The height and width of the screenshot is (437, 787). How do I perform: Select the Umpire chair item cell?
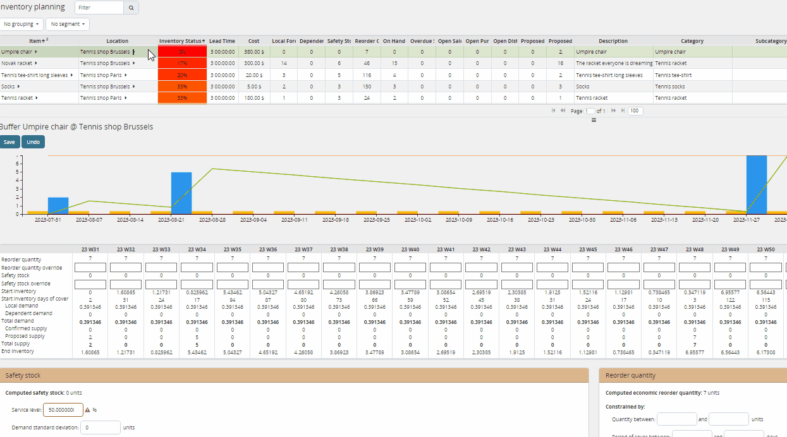click(x=39, y=52)
